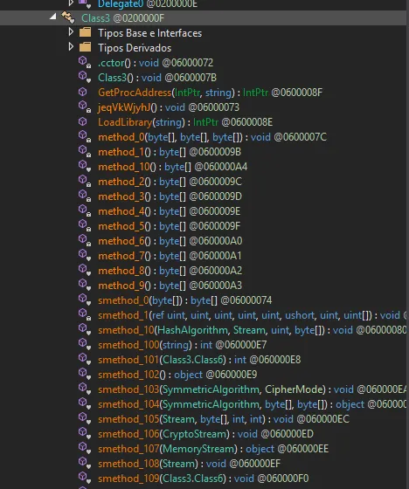Collapse the Class3 @0200000F node
Image resolution: width=409 pixels, height=489 pixels.
(x=53, y=17)
